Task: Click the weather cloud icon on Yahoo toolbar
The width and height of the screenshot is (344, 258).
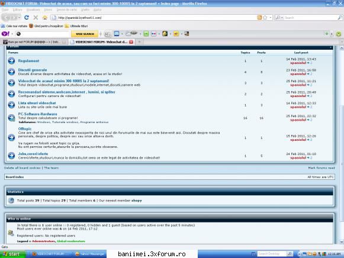Action: pyautogui.click(x=131, y=34)
